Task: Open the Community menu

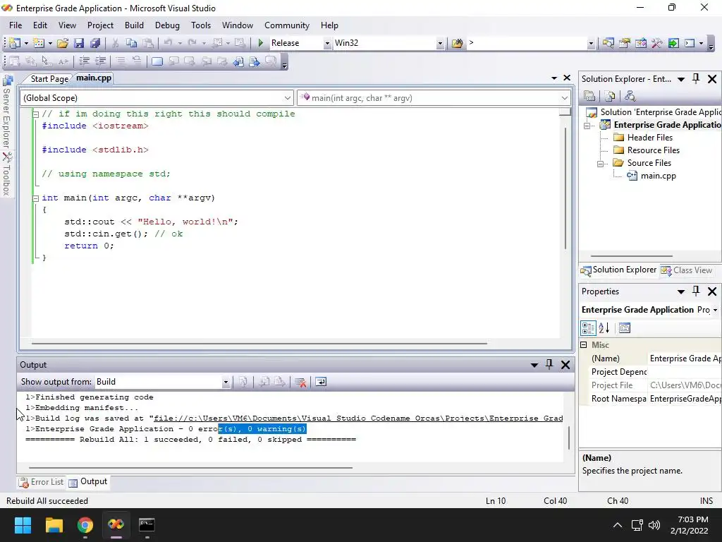Action: tap(286, 25)
